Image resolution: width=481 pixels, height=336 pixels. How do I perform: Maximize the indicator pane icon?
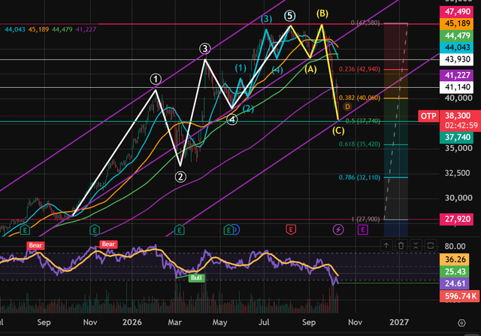pos(431,246)
